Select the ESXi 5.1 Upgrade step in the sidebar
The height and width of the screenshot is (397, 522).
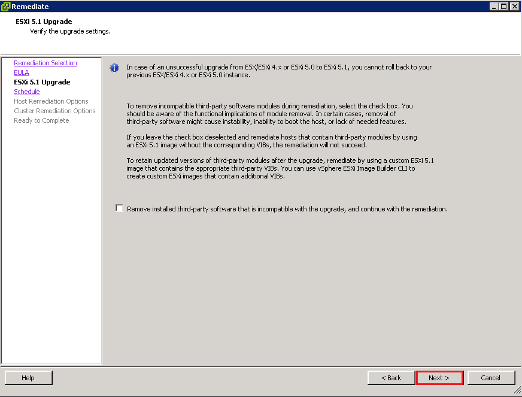(42, 82)
